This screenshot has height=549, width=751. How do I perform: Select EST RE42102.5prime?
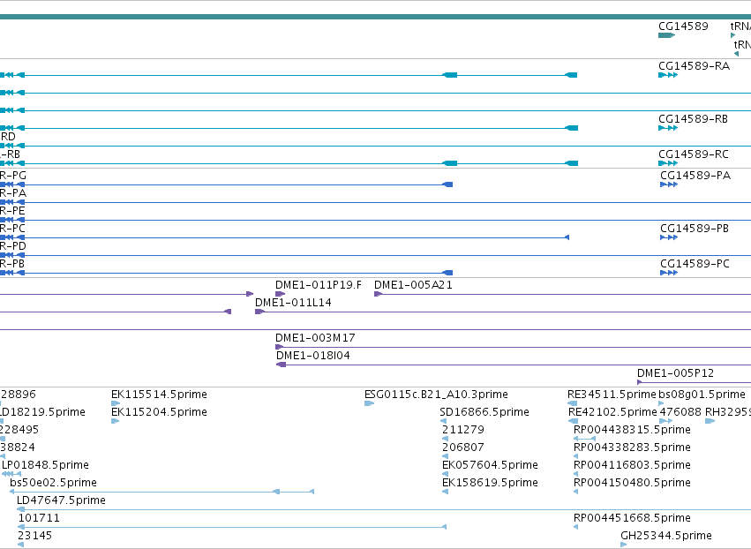[612, 412]
